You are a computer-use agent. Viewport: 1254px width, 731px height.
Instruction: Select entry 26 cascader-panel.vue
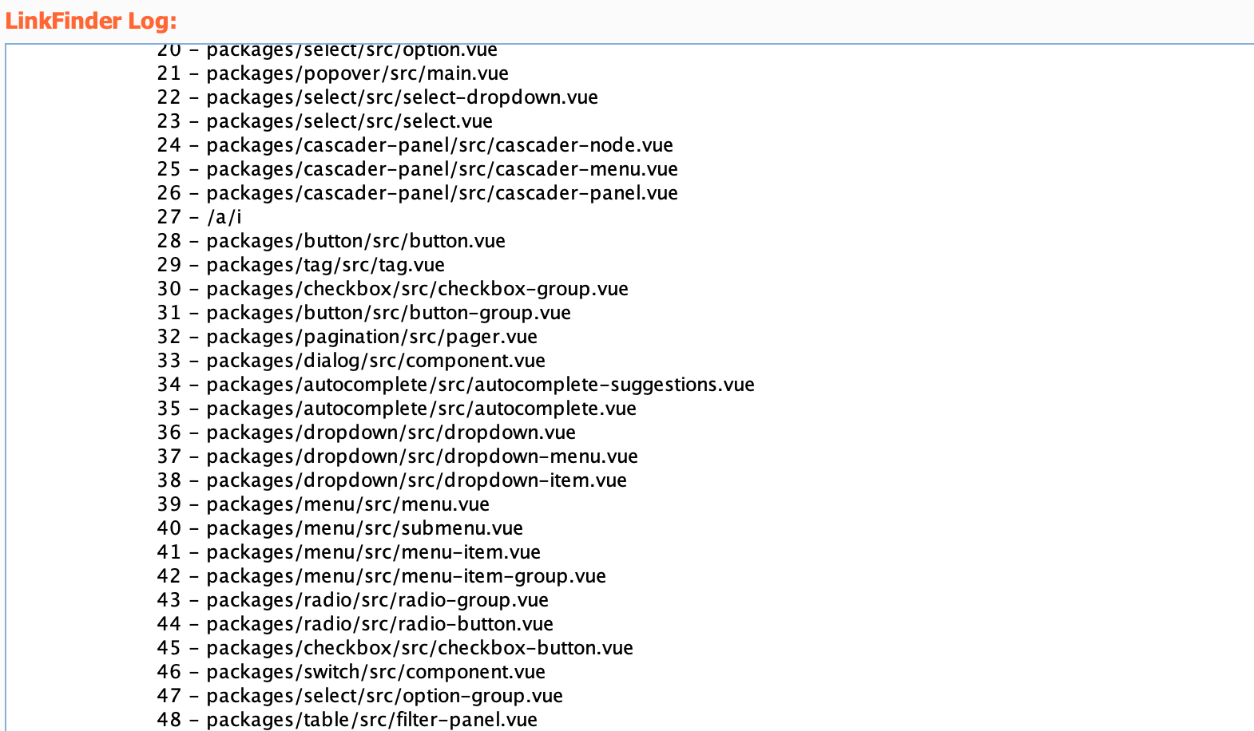[442, 193]
